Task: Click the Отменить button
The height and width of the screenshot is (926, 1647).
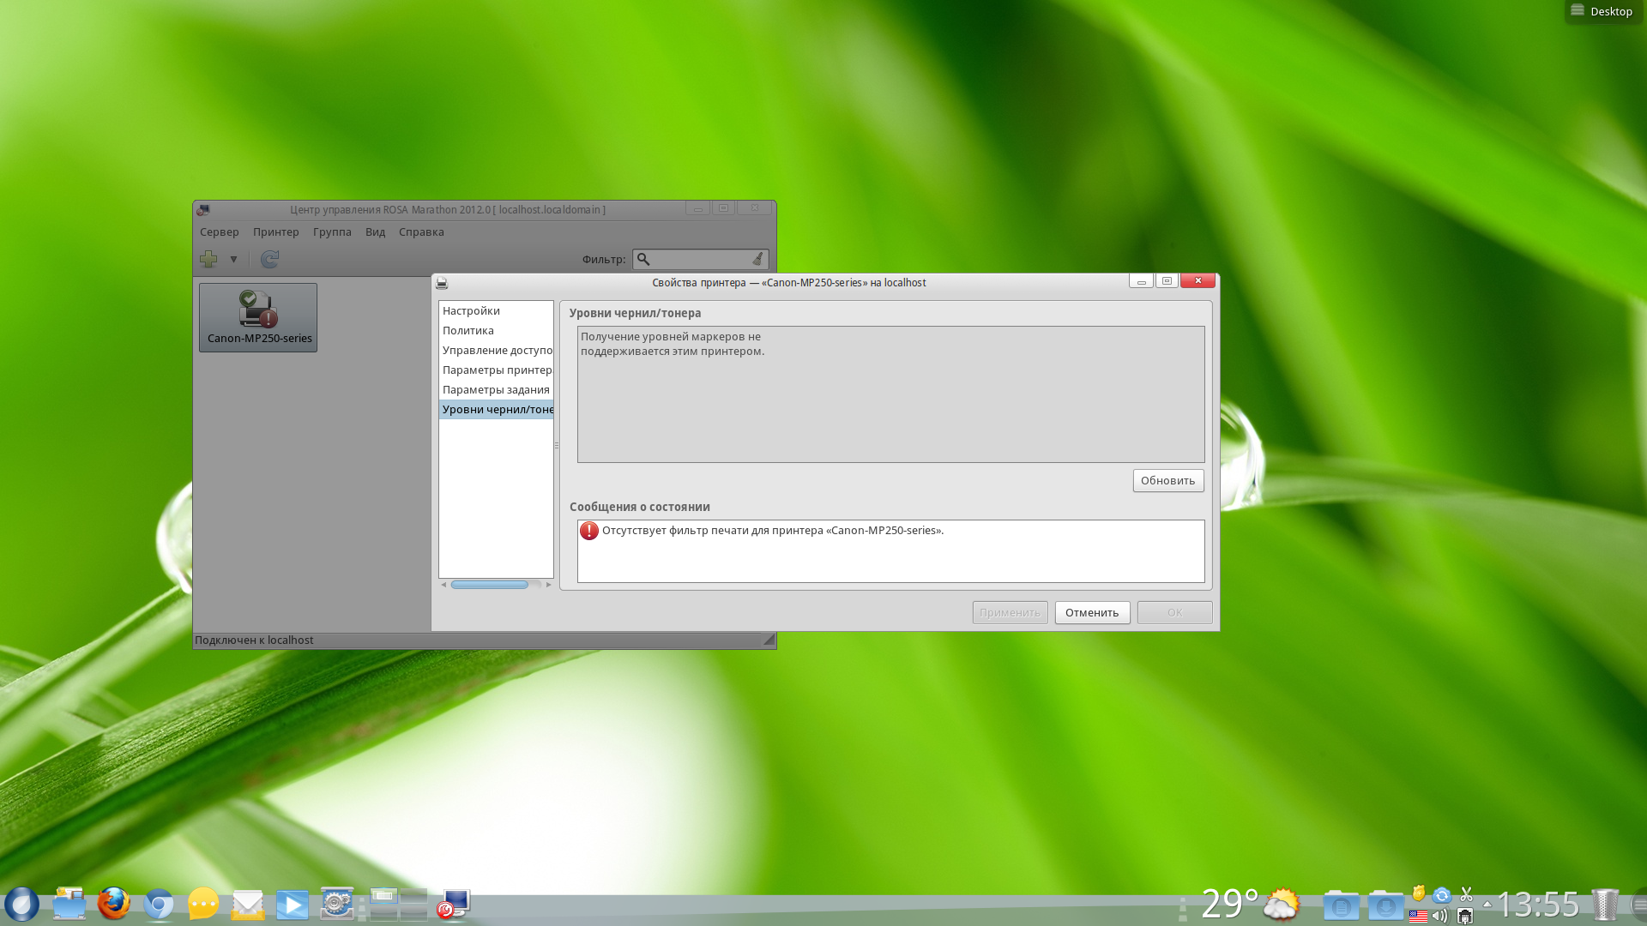Action: [1091, 613]
